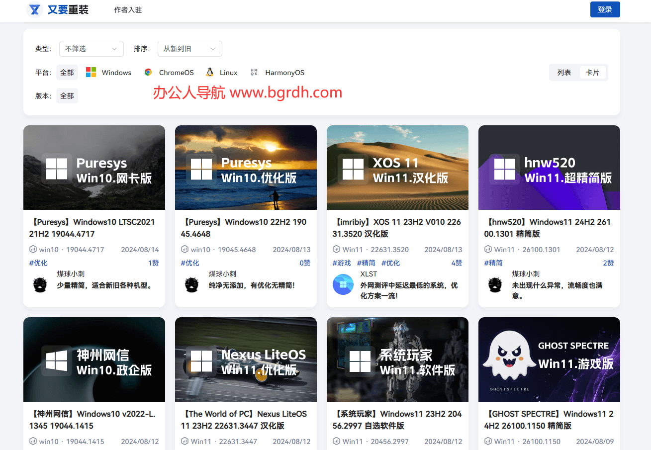Select the HarmonyOS platform icon
Screen dimensions: 651x450
pos(254,73)
